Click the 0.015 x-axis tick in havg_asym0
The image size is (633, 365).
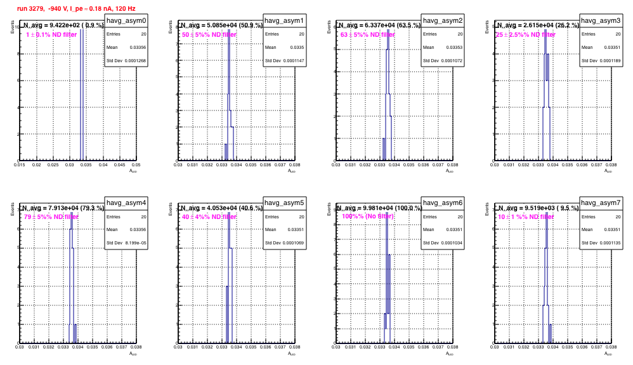click(x=20, y=165)
